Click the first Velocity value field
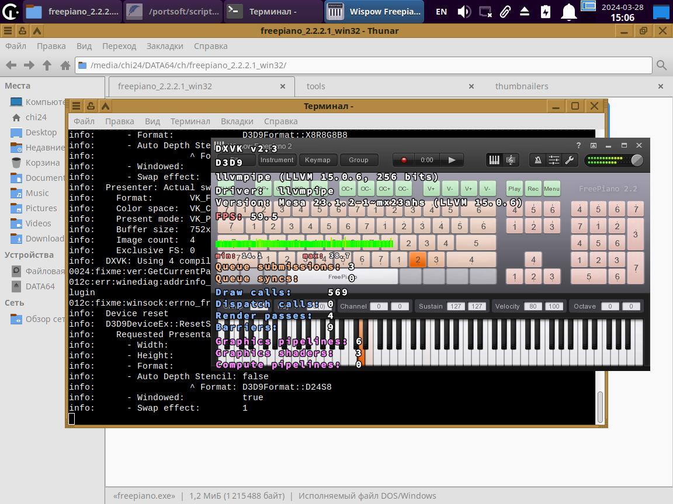 click(x=533, y=306)
